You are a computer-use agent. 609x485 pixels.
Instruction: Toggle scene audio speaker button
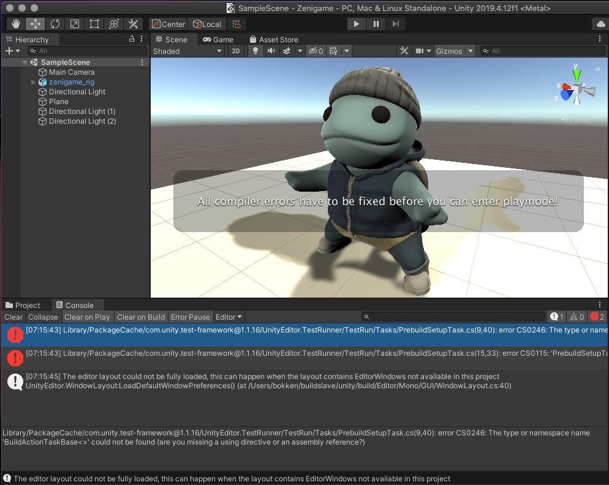point(271,51)
